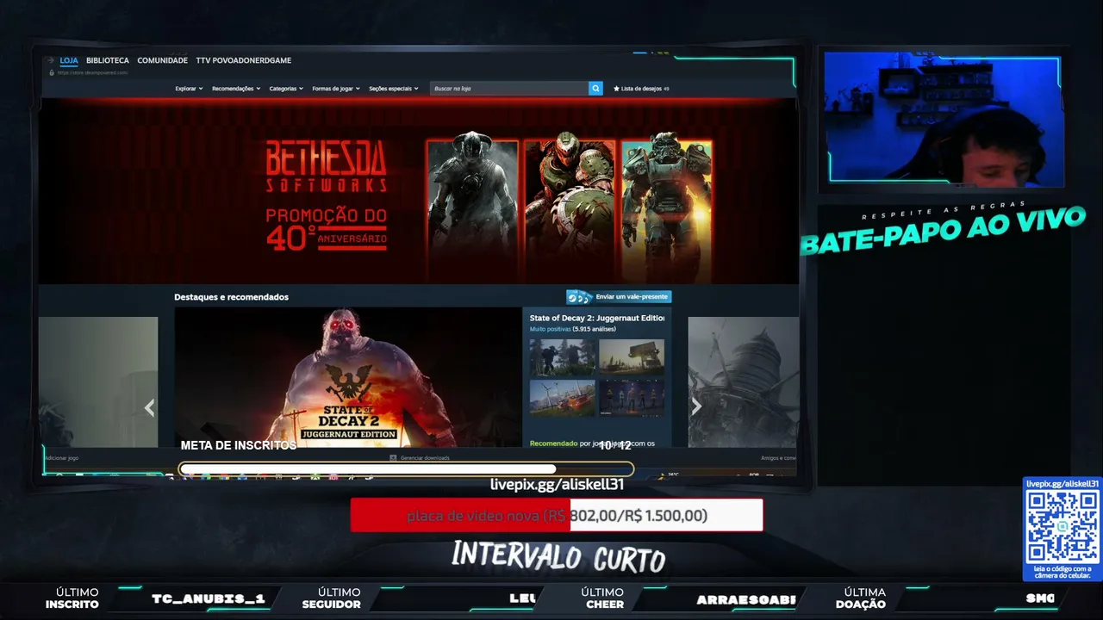Click the 'Recomendado' label text
This screenshot has height=620, width=1103.
553,443
